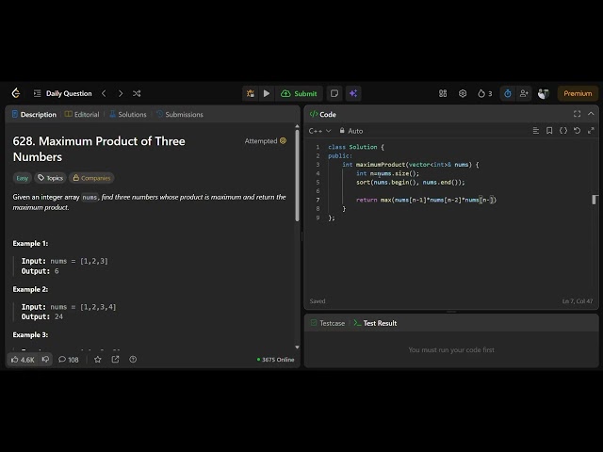Image resolution: width=603 pixels, height=452 pixels.
Task: Click the Example 2 output 24
Action: click(x=41, y=316)
